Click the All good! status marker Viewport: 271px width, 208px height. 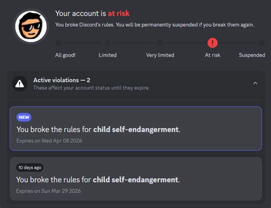click(58, 43)
